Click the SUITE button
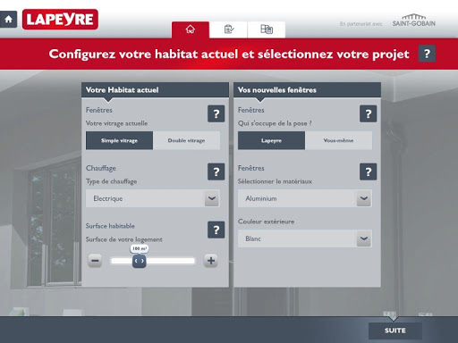 click(395, 330)
